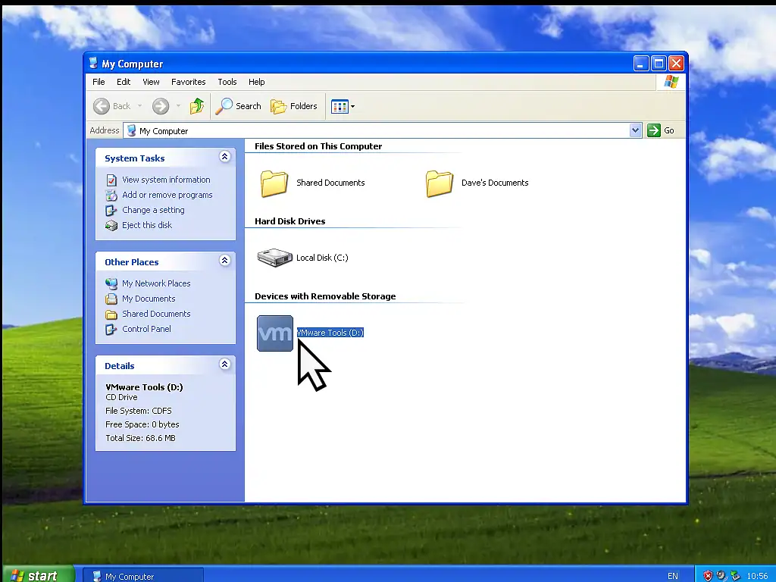Click the Change a setting icon
776x582 pixels.
111,211
